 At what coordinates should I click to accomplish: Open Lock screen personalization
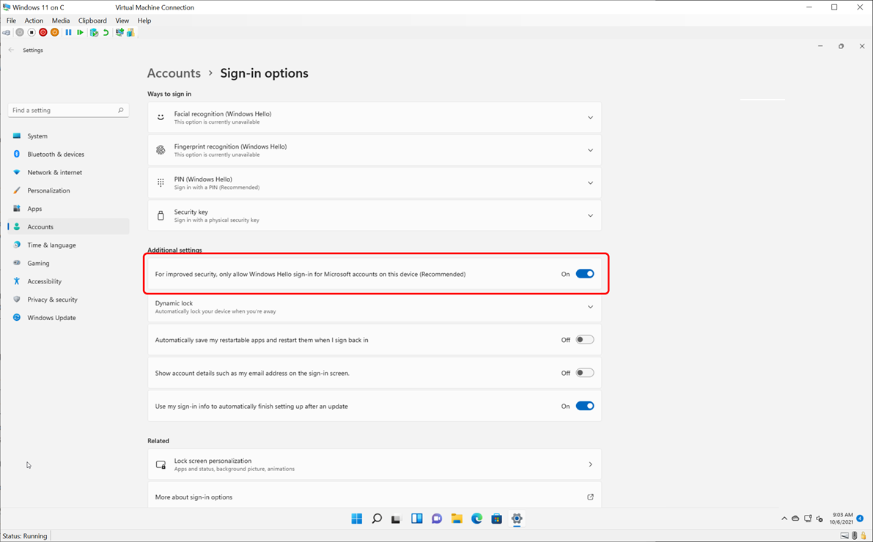[x=374, y=464]
